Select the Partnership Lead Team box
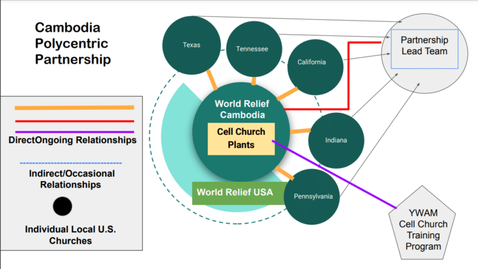 coord(424,46)
